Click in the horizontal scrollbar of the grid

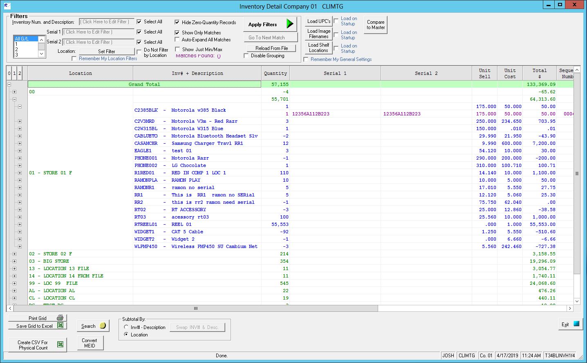[195, 308]
